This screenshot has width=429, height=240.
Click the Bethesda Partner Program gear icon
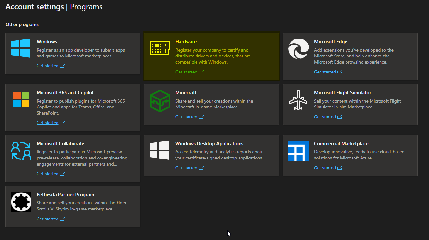click(x=21, y=202)
